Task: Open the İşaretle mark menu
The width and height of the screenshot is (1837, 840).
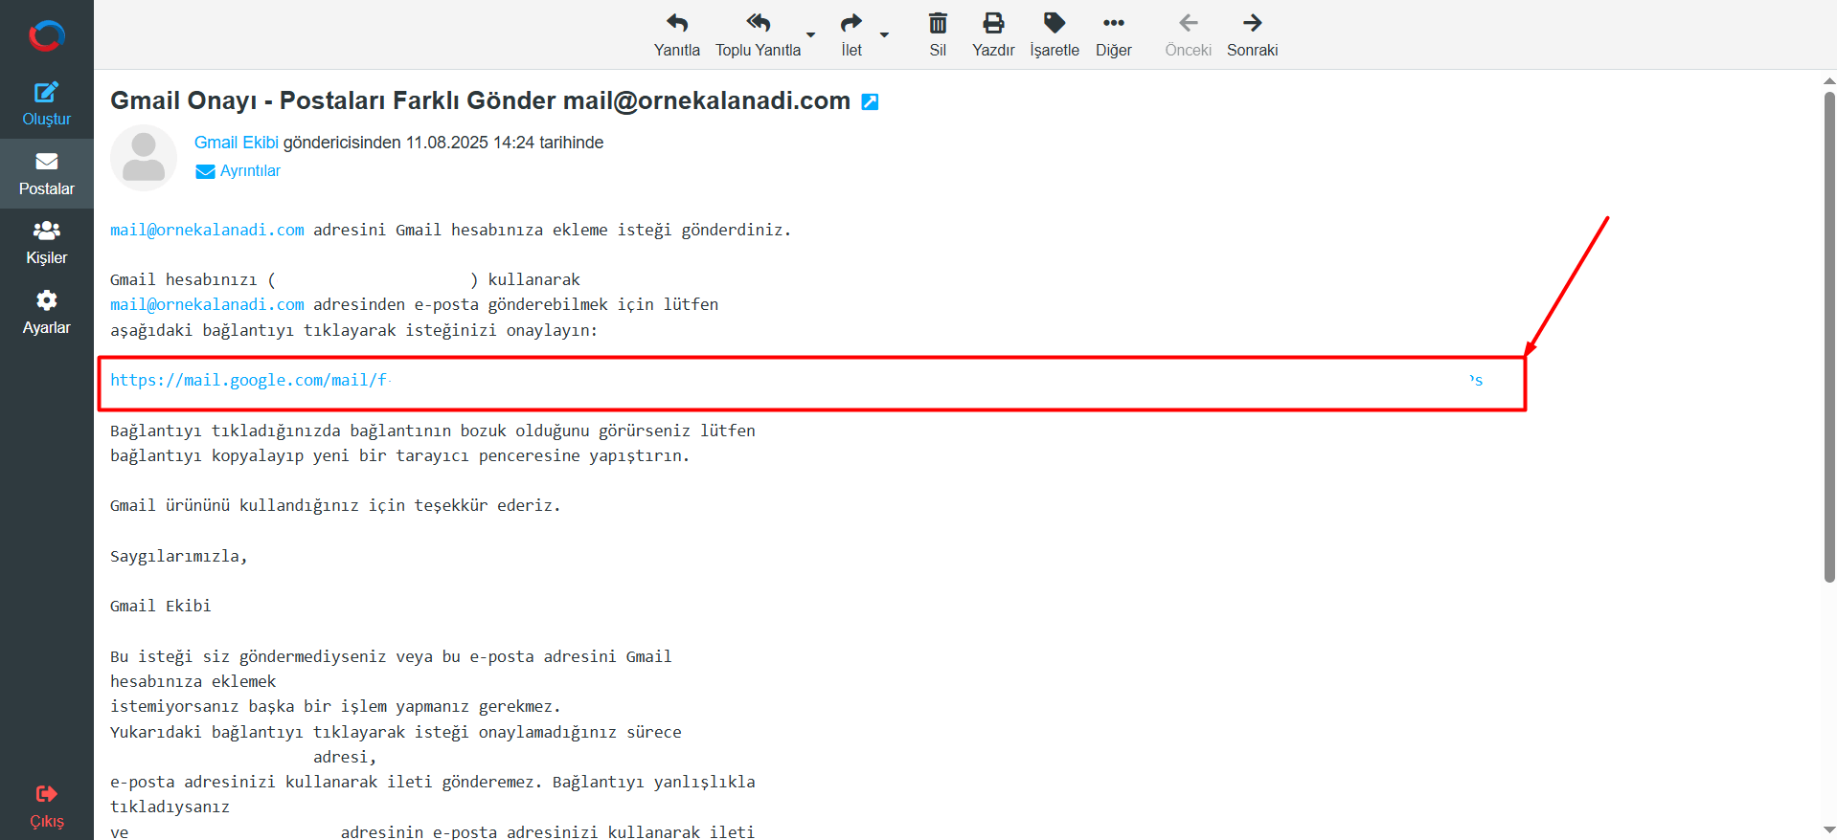Action: tap(1055, 35)
